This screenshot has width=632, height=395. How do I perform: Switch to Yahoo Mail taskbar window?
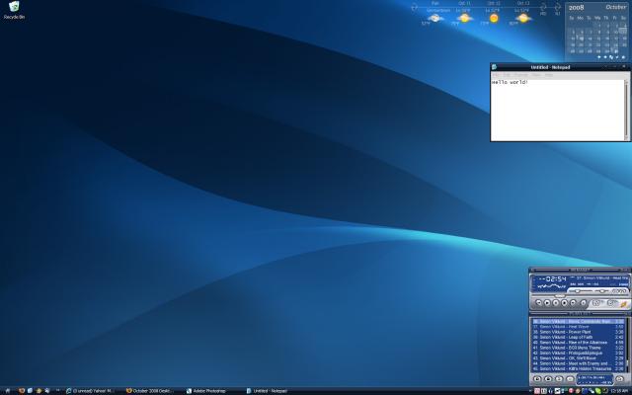91,391
